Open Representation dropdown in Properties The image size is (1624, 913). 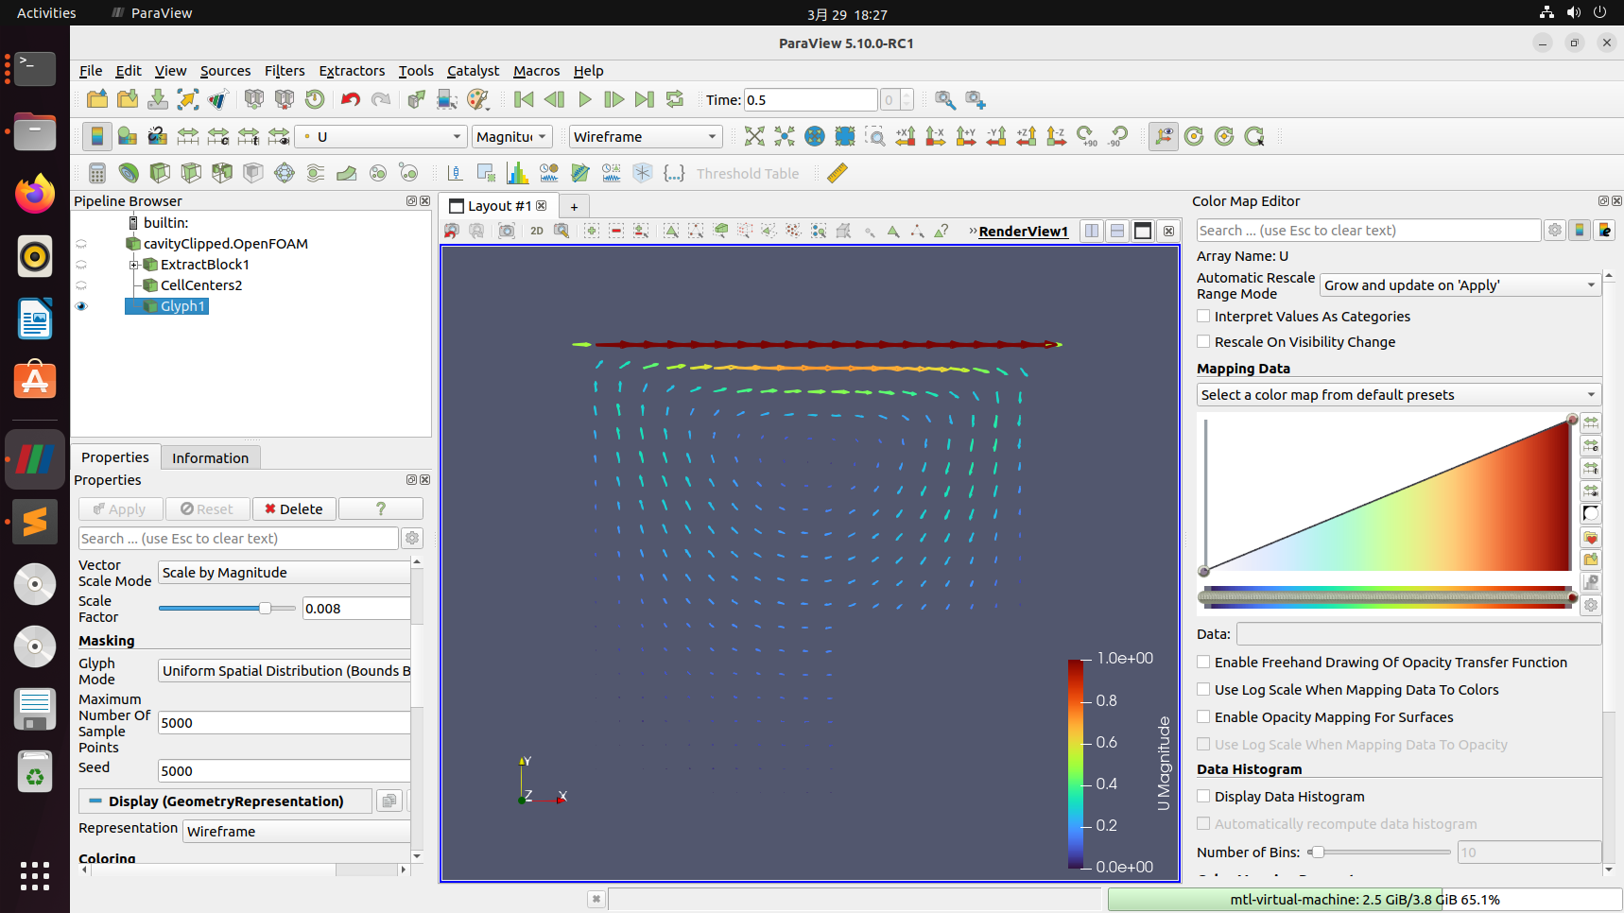(x=296, y=832)
